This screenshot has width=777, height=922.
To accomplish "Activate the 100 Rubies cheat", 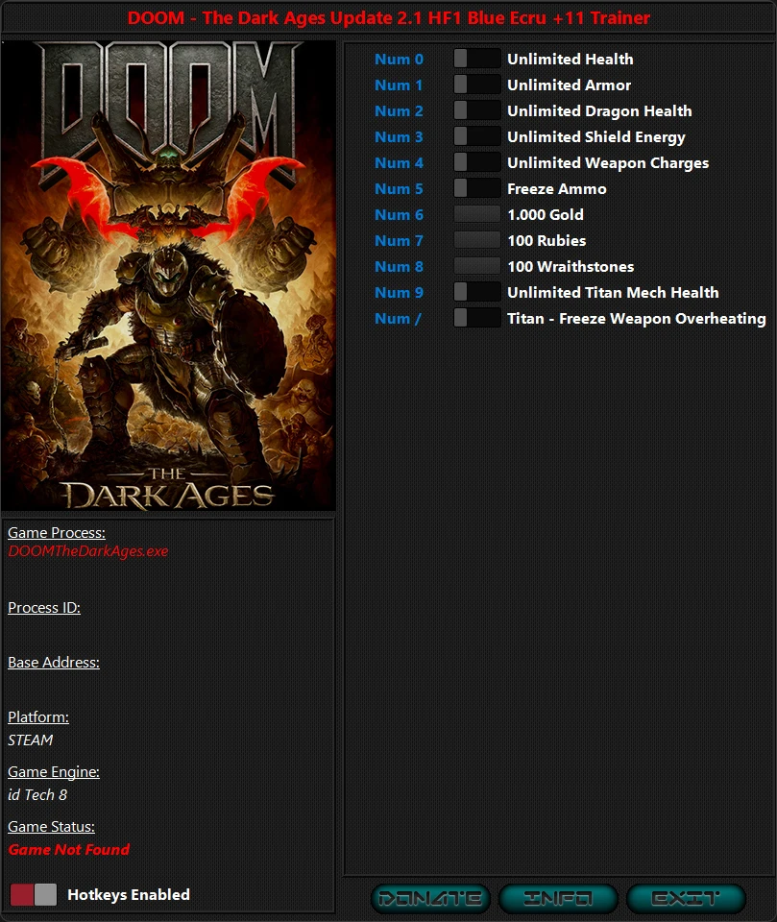I will pos(477,240).
